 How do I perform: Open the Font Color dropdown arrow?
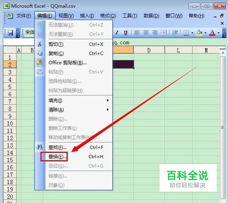[x=218, y=33]
